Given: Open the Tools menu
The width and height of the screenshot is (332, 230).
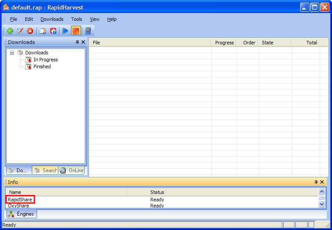Looking at the screenshot, I should click(x=77, y=19).
